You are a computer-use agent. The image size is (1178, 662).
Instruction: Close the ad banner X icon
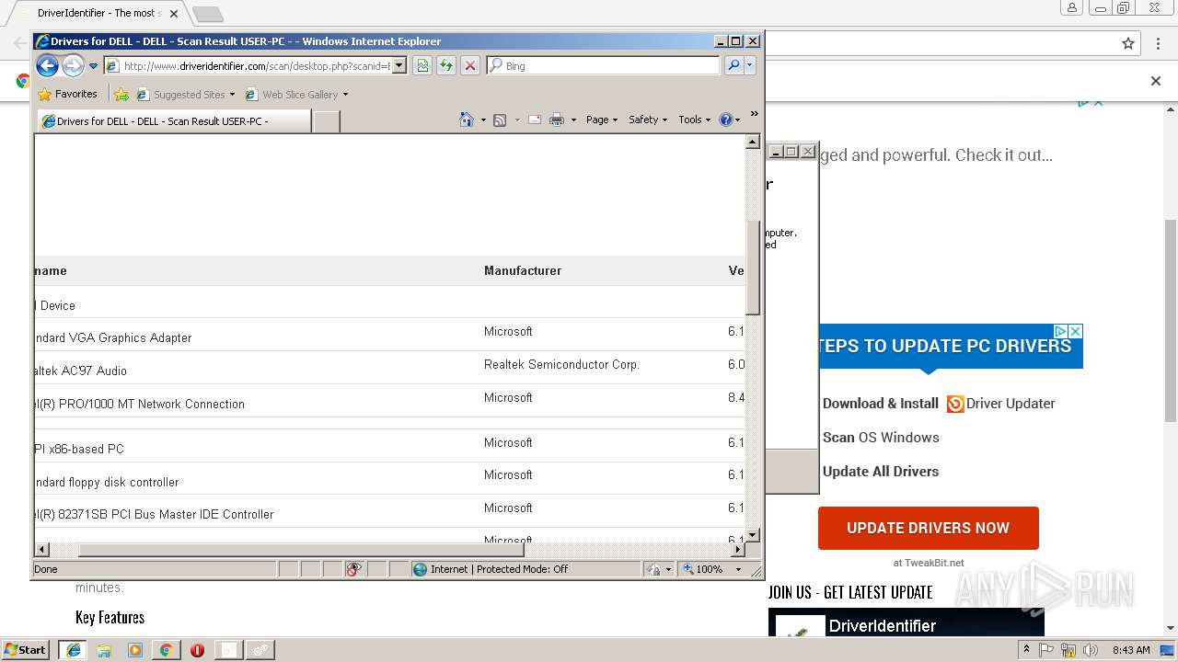1075,331
